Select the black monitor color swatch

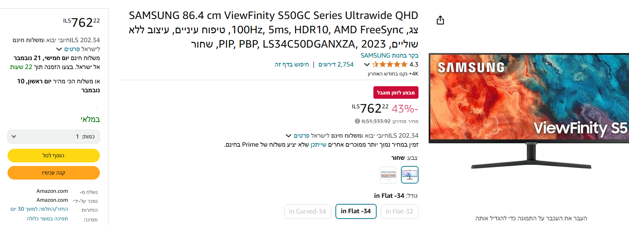coord(410,175)
